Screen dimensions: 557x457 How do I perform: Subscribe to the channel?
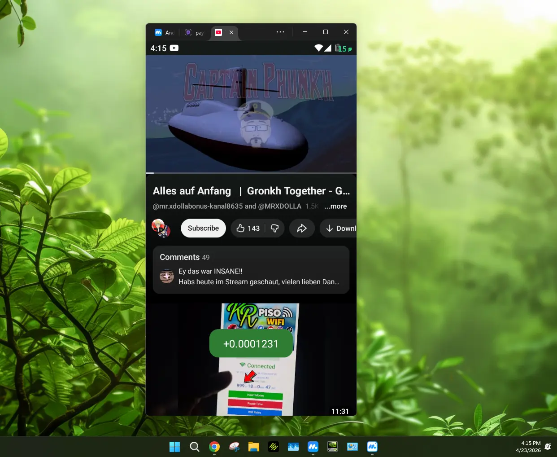(x=203, y=228)
